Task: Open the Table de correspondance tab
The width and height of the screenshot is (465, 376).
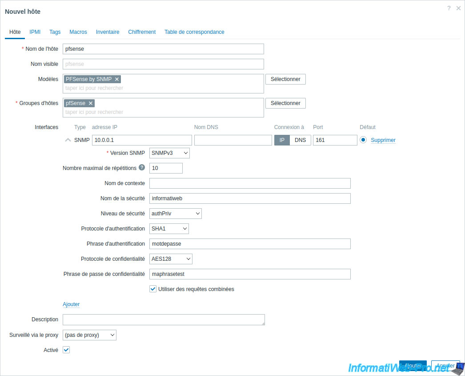Action: click(x=194, y=32)
